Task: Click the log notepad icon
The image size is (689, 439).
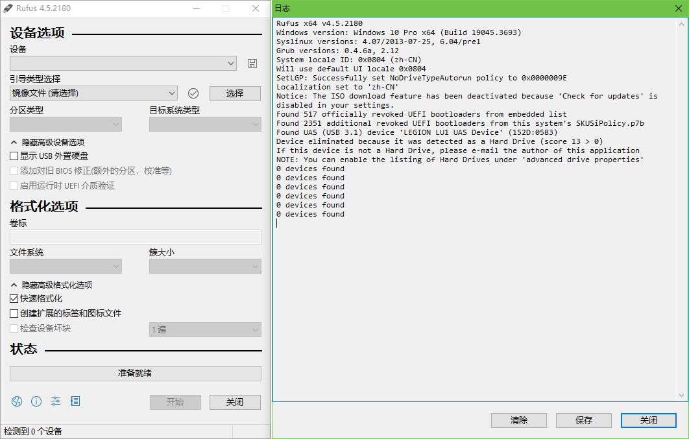Action: coord(75,401)
